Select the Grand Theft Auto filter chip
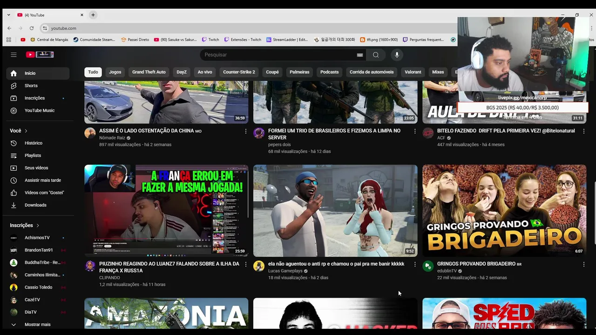Image resolution: width=596 pixels, height=335 pixels. [149, 72]
